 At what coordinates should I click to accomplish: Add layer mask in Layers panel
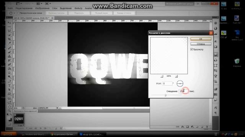(x=187, y=127)
